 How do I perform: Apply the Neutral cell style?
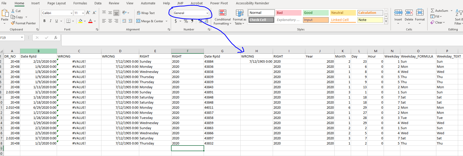(x=343, y=13)
